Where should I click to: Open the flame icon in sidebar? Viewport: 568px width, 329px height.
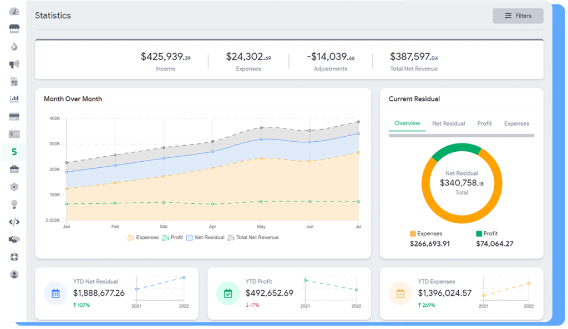pos(14,47)
